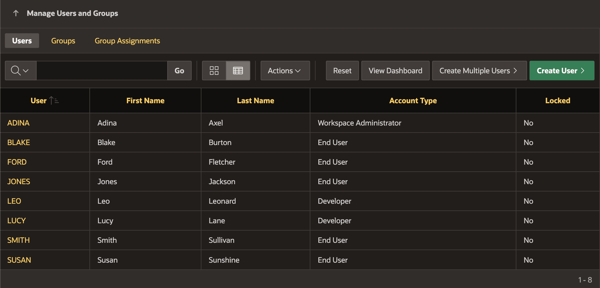600x288 pixels.
Task: Click the Reset button
Action: click(342, 71)
